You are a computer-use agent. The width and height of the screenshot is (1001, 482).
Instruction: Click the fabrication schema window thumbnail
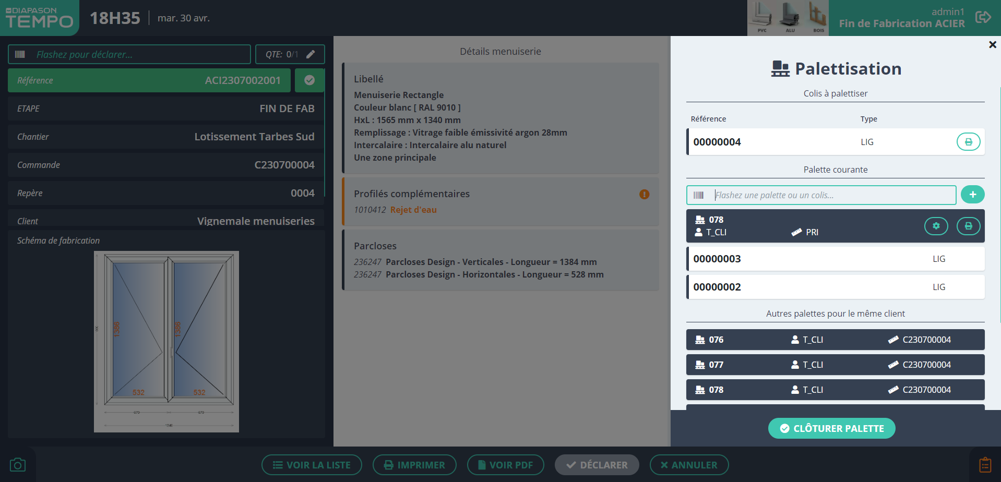pos(166,342)
